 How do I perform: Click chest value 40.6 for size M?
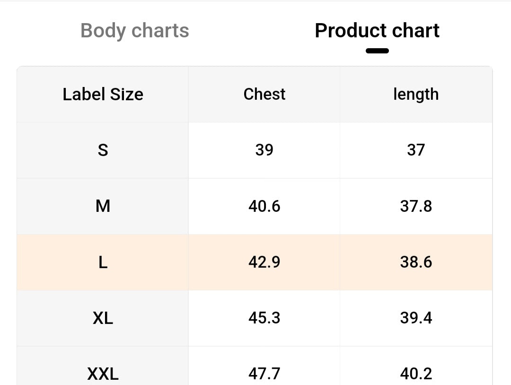tap(264, 206)
